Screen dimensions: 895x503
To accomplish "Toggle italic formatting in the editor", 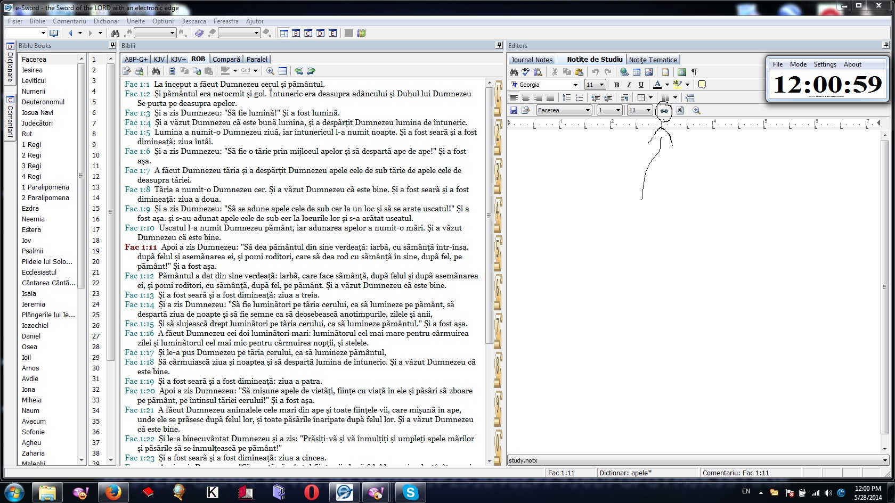I will coord(629,85).
